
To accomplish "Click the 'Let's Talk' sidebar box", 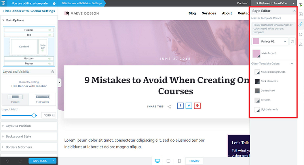I will pyautogui.click(x=239, y=146).
